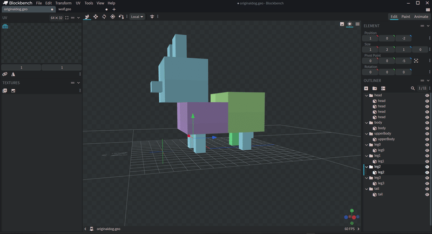
Task: Select the Pivot tool in toolbar
Action: [112, 17]
